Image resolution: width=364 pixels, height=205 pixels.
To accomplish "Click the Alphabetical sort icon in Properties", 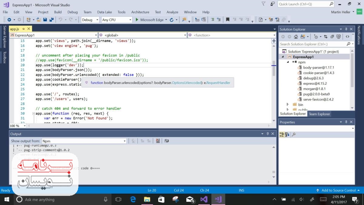I will [x=287, y=135].
